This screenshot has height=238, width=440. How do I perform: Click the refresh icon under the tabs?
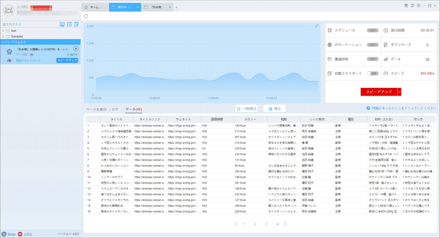(86, 16)
